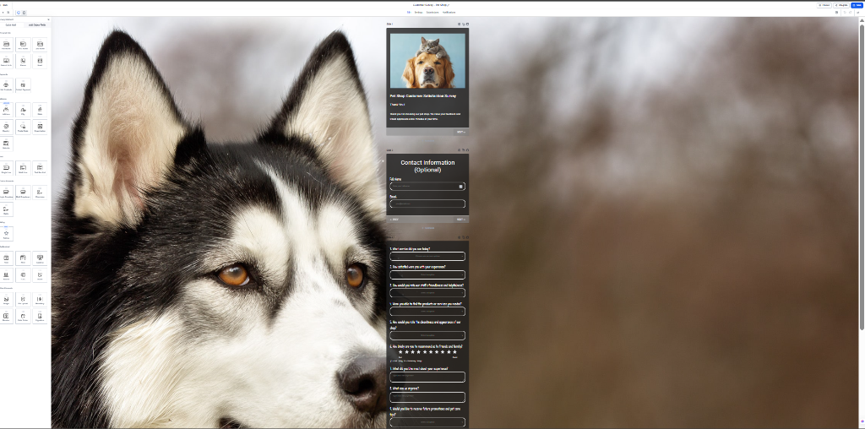Screen dimensions: 865x429
Task: Open Notifications tab in top bar
Action: [449, 12]
